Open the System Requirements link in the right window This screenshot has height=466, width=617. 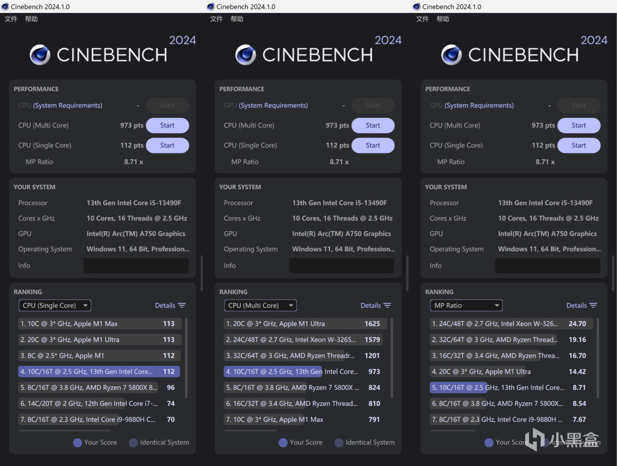click(x=479, y=105)
